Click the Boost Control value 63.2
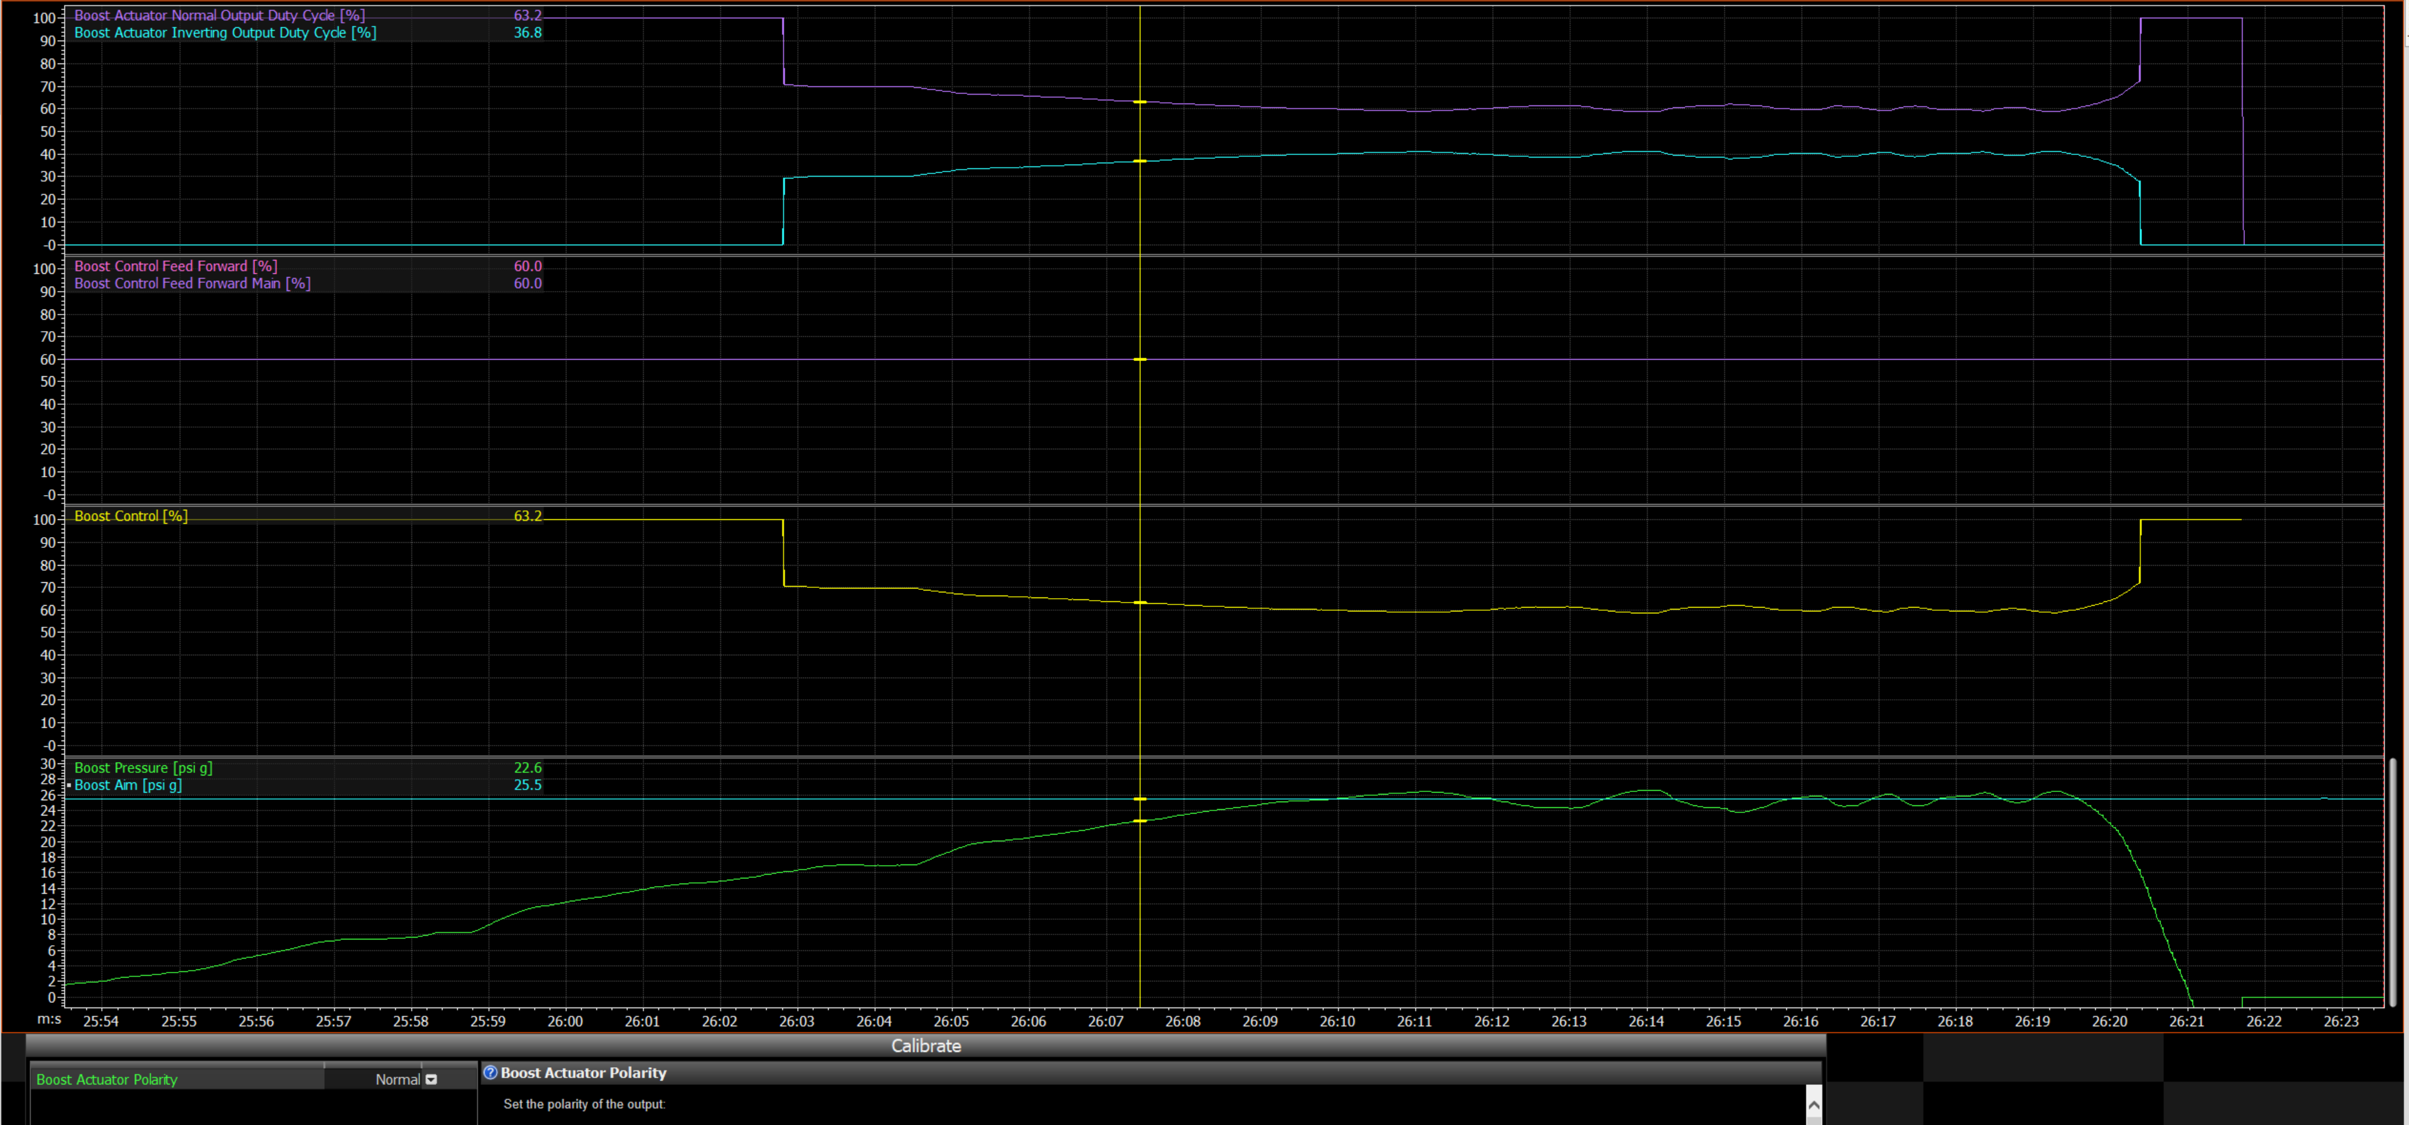The height and width of the screenshot is (1125, 2409). (528, 516)
